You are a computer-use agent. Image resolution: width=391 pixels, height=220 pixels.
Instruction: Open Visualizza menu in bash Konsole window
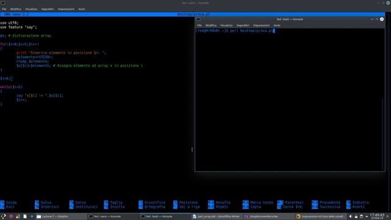pos(227,26)
